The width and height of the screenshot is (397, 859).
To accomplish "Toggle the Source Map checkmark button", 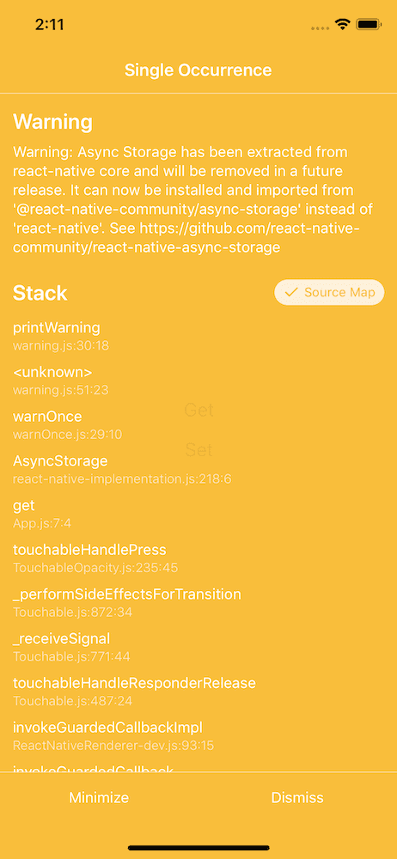I will click(x=329, y=293).
